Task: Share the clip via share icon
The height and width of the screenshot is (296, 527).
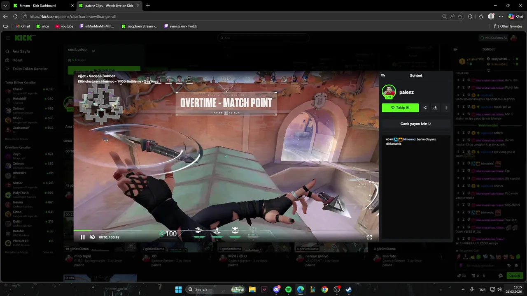Action: [425, 108]
